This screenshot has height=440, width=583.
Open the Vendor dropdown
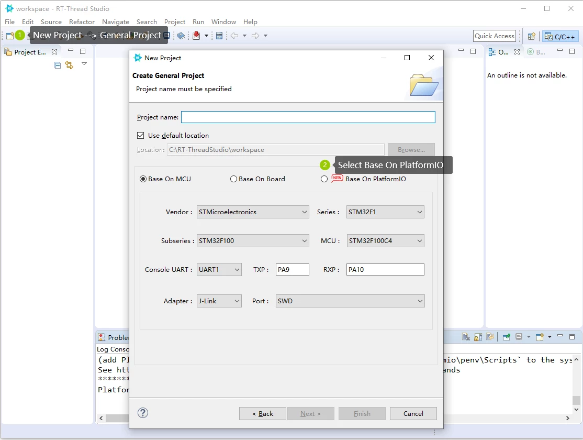(x=253, y=212)
